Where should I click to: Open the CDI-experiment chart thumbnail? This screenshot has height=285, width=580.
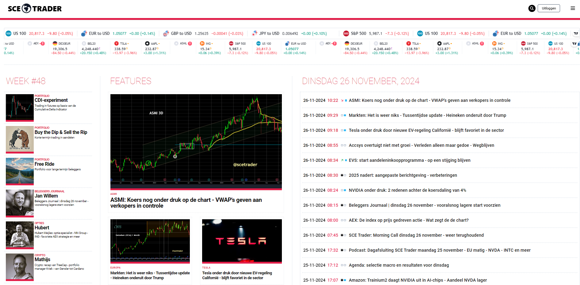(x=20, y=108)
